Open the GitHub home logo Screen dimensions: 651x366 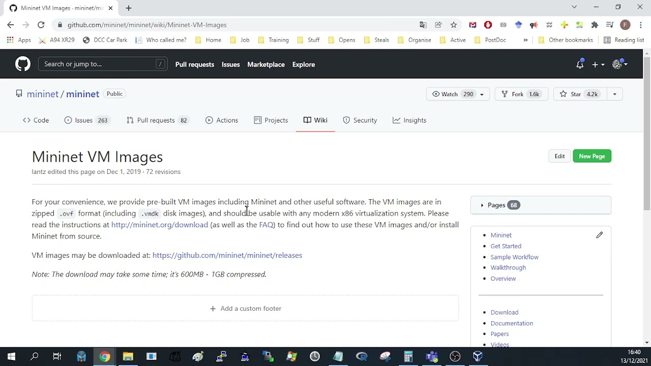pyautogui.click(x=22, y=64)
